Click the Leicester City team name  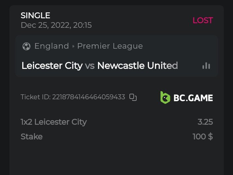pos(52,66)
